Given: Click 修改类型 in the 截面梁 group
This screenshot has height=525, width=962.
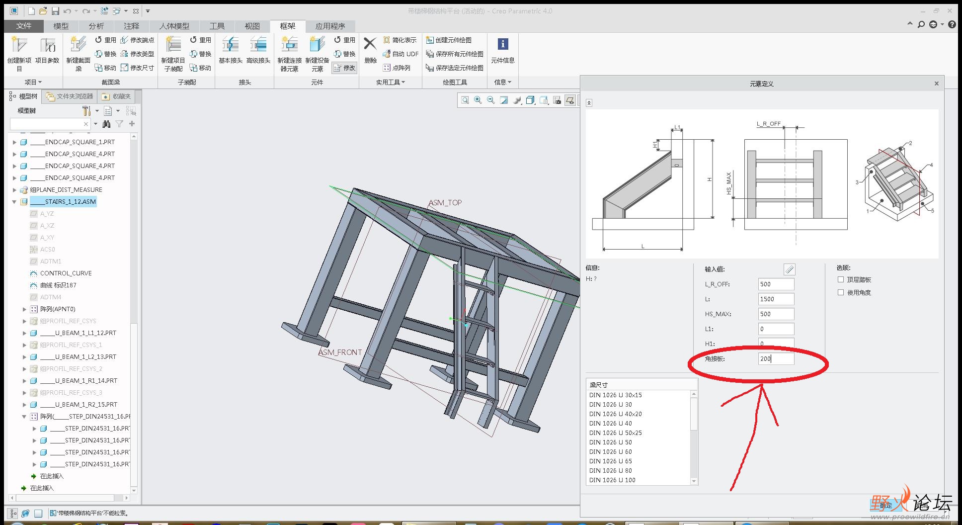Looking at the screenshot, I should 138,54.
